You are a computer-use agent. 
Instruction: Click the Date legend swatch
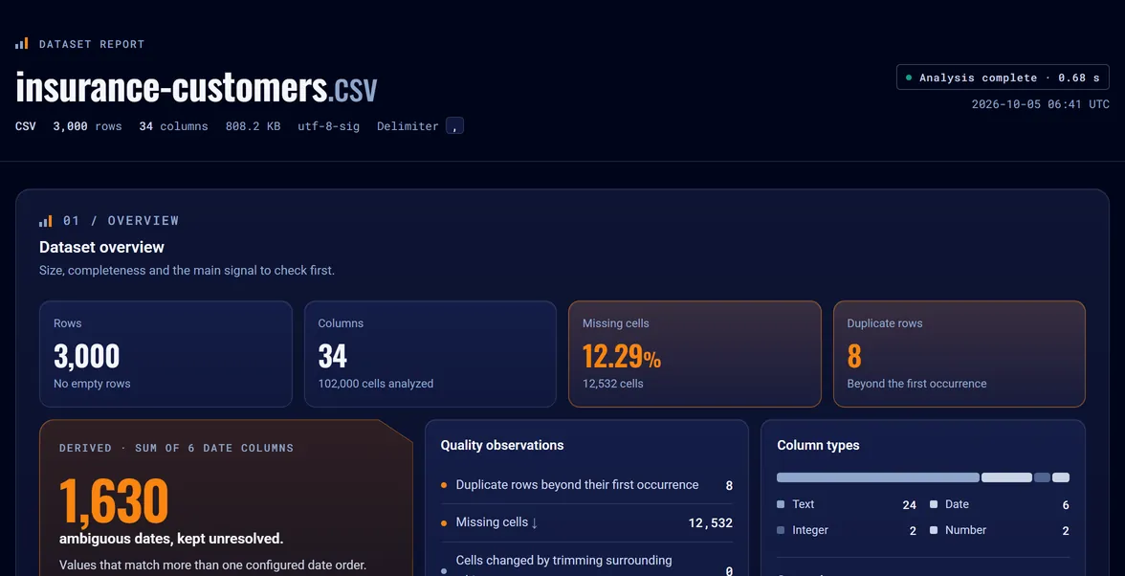[934, 504]
